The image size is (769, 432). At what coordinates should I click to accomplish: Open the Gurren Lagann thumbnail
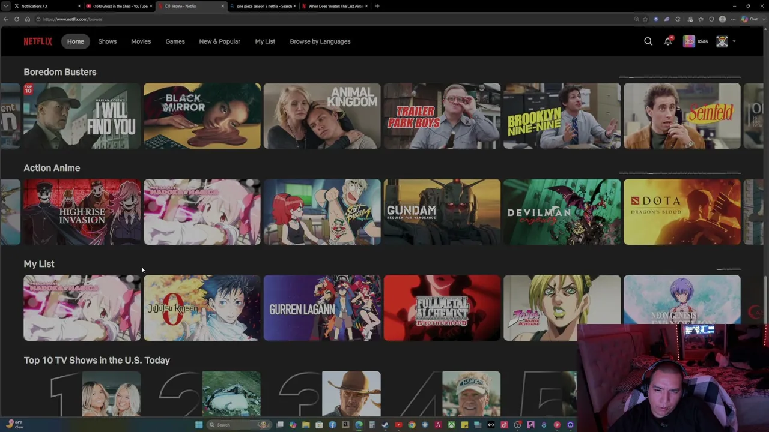(x=322, y=308)
